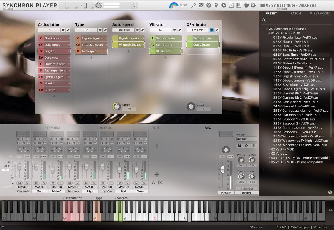The width and height of the screenshot is (334, 230).
Task: Open the settings gear icon
Action: 253,5
